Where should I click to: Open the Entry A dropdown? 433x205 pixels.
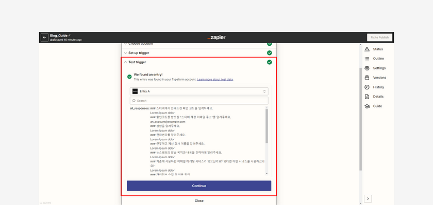pyautogui.click(x=199, y=91)
